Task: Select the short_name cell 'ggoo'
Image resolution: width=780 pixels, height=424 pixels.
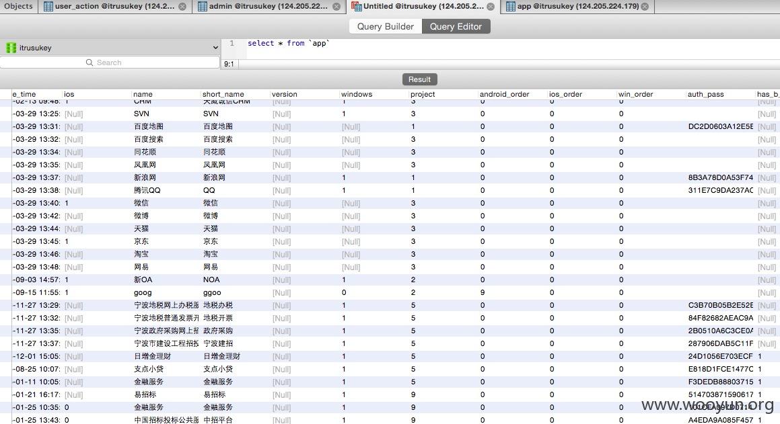Action: [x=212, y=293]
